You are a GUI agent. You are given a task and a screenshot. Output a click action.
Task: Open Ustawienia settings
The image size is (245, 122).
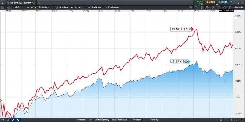235,7
